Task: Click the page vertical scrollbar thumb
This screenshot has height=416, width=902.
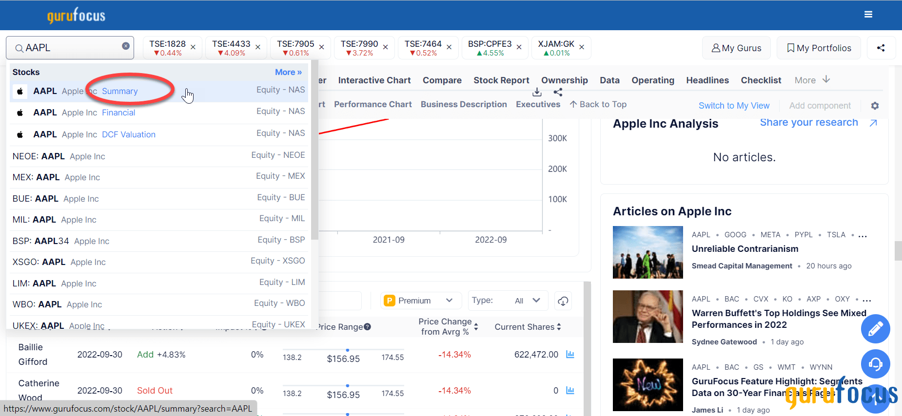Action: pyautogui.click(x=898, y=251)
